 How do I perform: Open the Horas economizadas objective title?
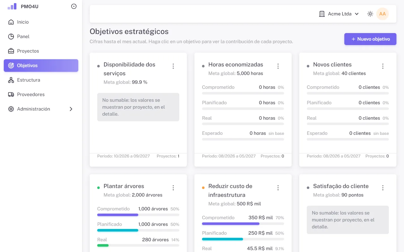tap(236, 65)
